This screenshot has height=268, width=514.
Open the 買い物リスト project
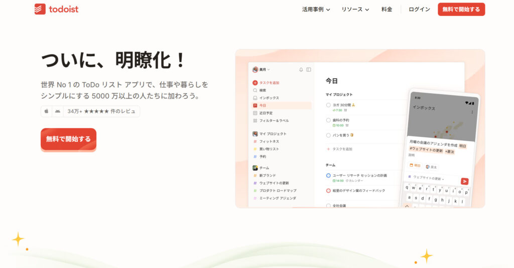[266, 149]
